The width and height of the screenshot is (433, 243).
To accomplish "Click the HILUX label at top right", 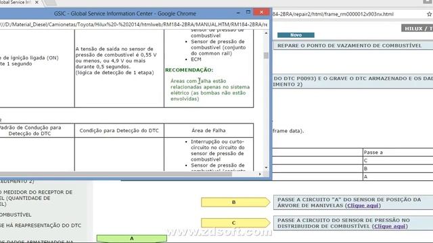I will tap(417, 28).
